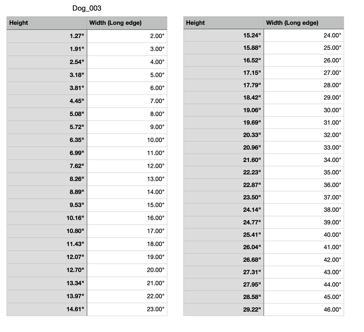Screen dimensions: 364x332
Task: Click the right table Height header
Action: tap(223, 23)
